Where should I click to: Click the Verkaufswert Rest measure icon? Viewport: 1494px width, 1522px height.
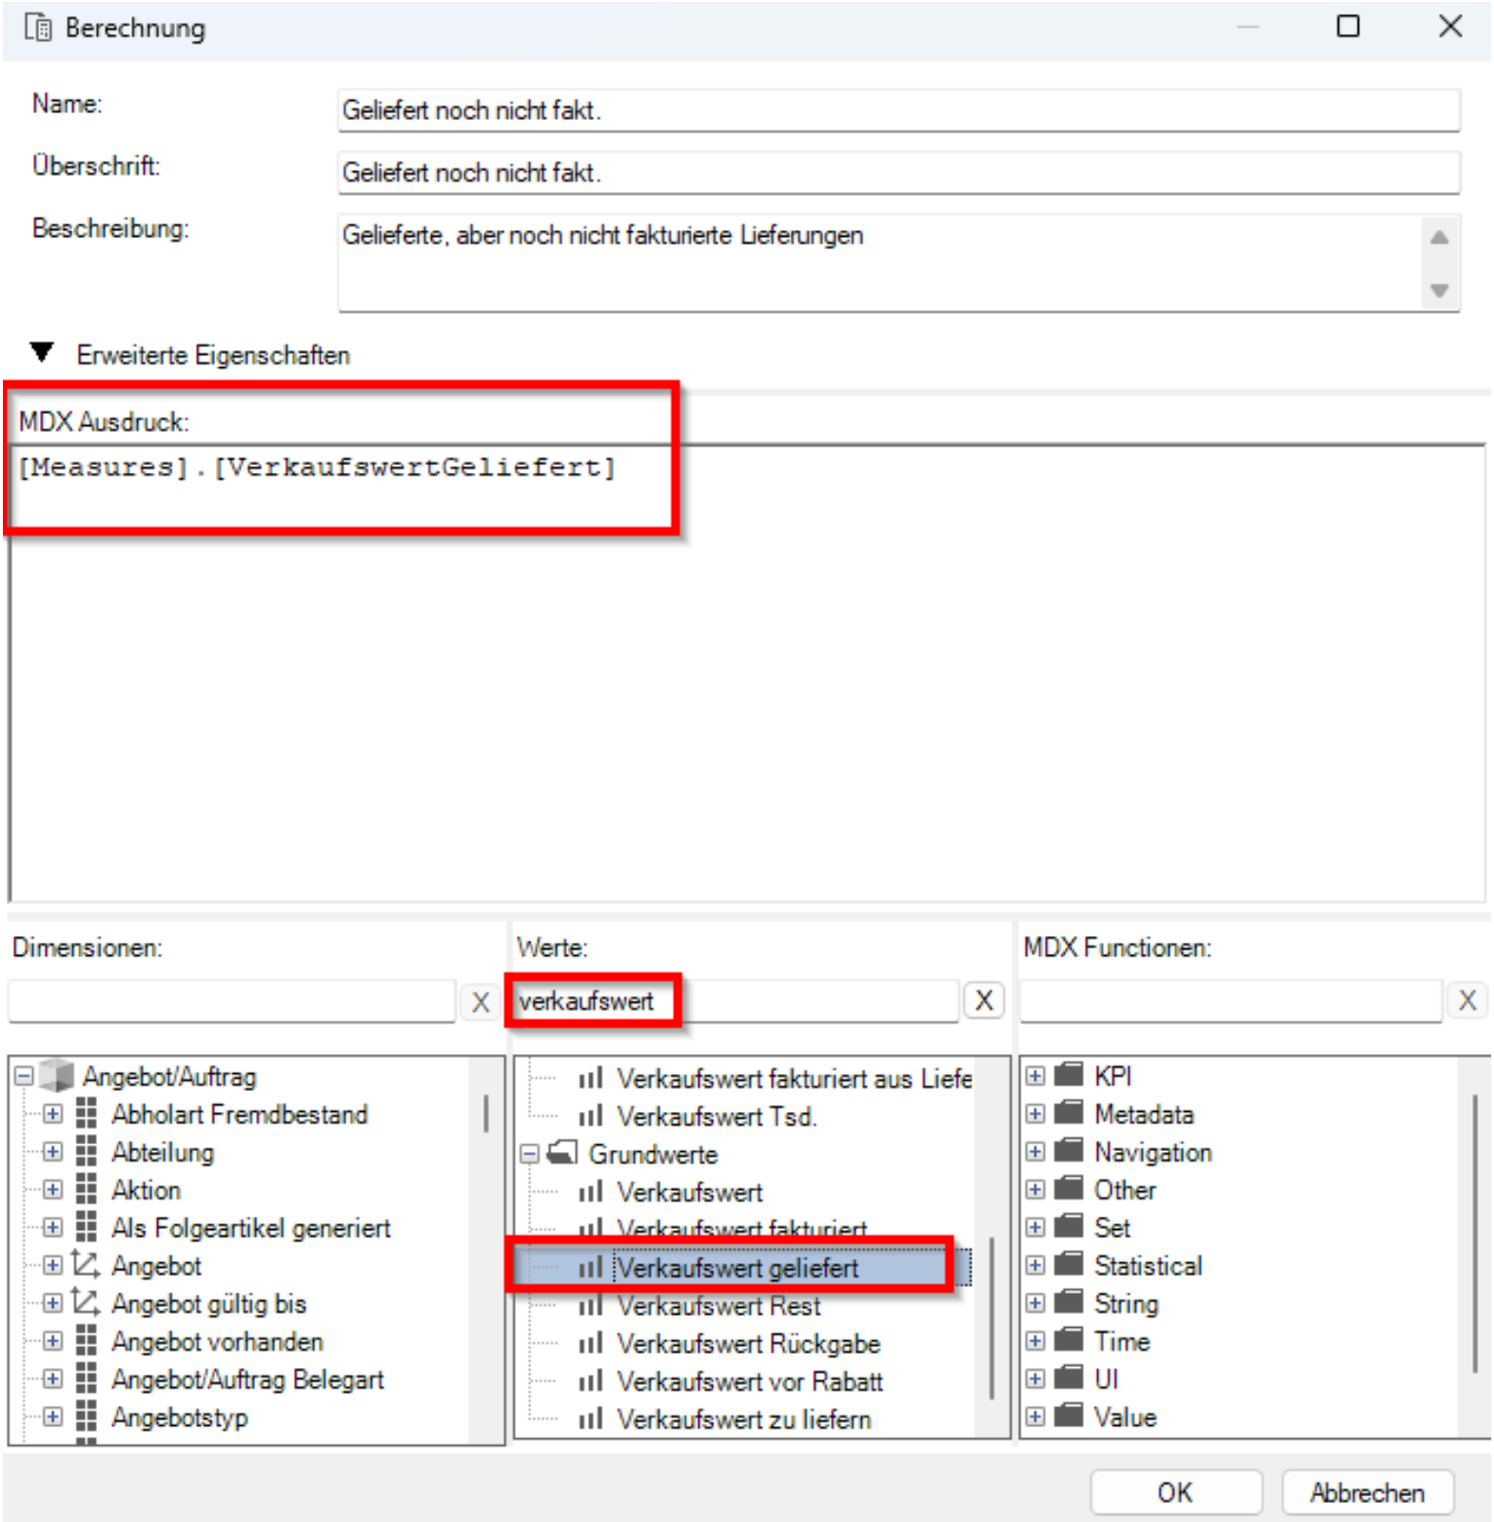pyautogui.click(x=591, y=1306)
